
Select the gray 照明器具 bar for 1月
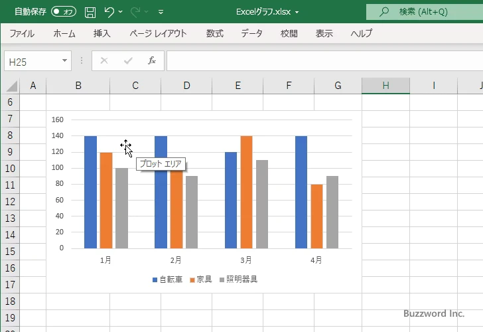121,208
